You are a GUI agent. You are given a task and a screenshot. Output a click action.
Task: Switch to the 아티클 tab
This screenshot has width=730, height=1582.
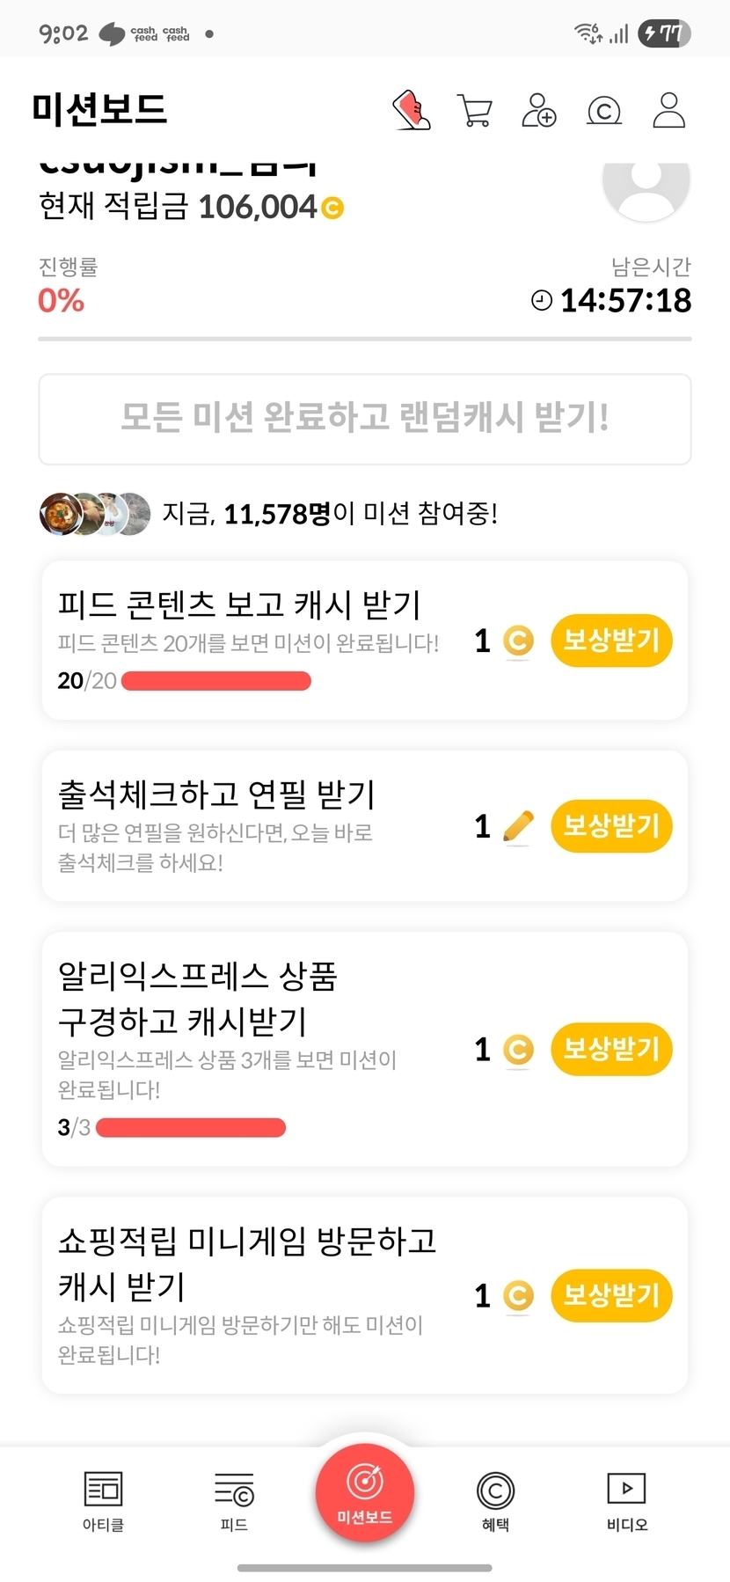coord(103,1501)
